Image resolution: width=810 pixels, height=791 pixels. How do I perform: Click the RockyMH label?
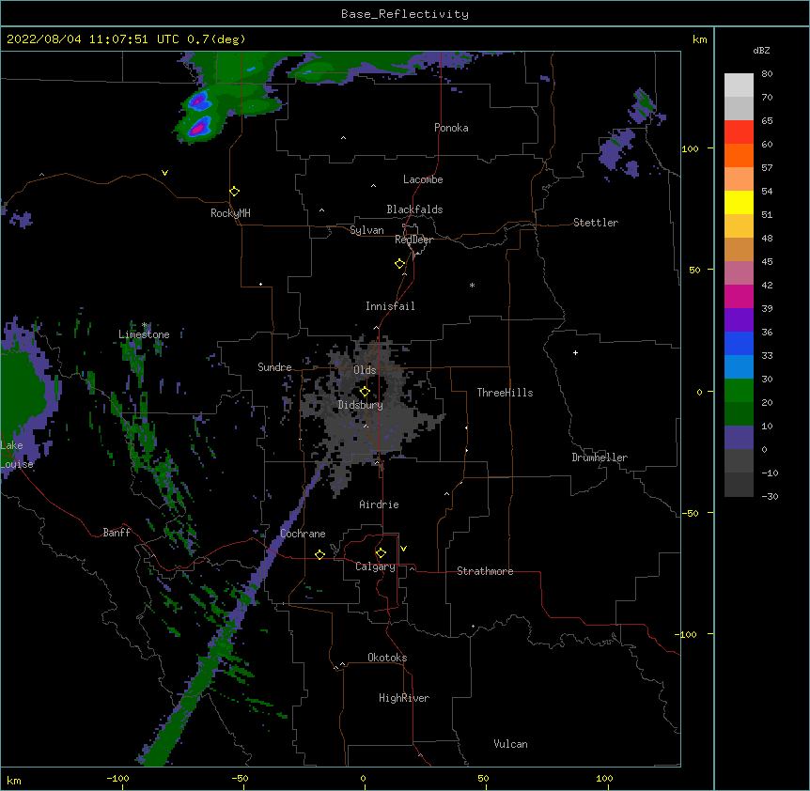[x=230, y=212]
